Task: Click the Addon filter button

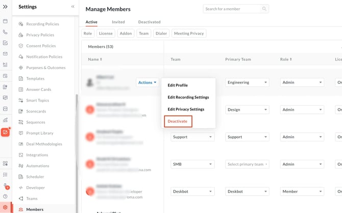Action: (126, 34)
